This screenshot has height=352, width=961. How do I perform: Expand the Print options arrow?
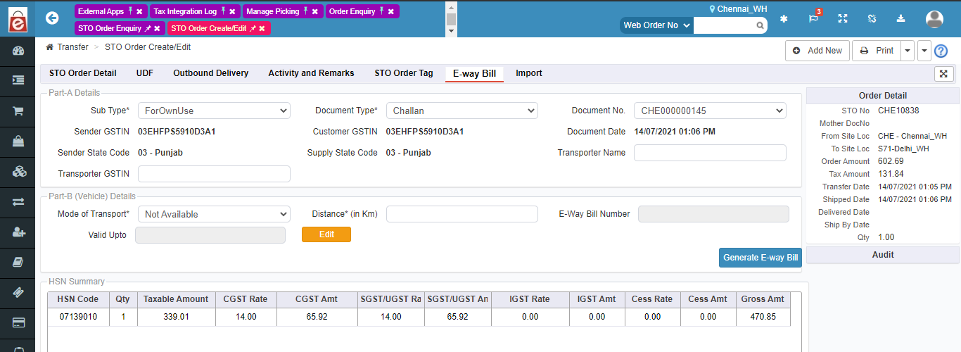[908, 51]
